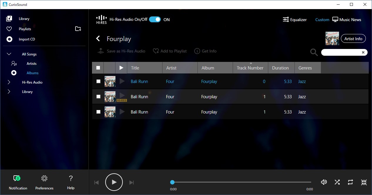Screen dimensions: 372x195
Task: Enable shuffle playback
Action: coord(337,182)
